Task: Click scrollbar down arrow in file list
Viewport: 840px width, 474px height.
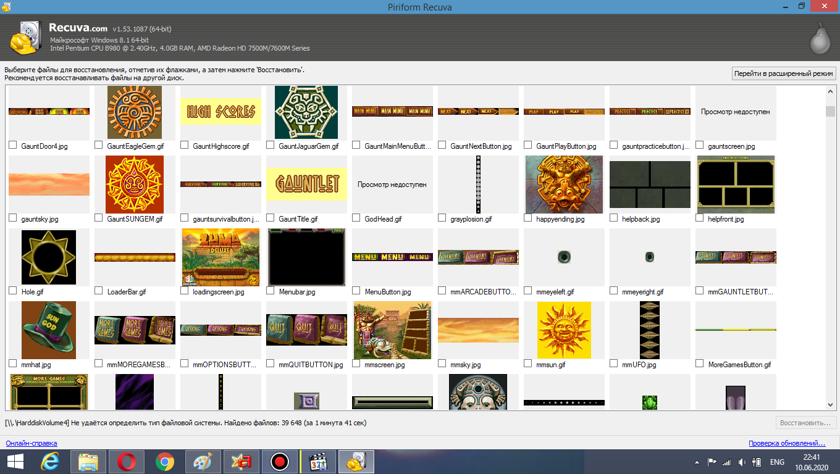Action: click(x=830, y=405)
